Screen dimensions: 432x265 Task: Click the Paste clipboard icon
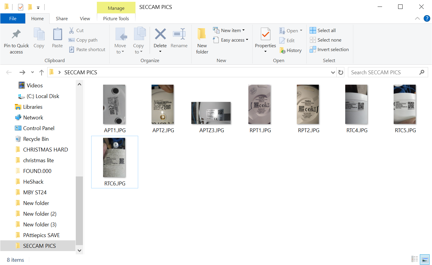(57, 34)
